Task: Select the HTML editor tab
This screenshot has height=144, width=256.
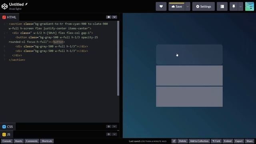Action: 9,17
